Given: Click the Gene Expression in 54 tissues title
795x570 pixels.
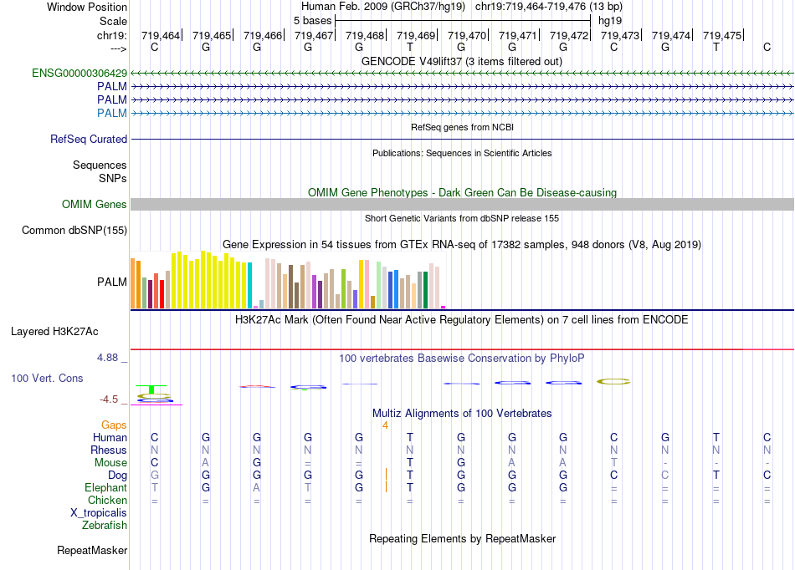Looking at the screenshot, I should coord(462,245).
